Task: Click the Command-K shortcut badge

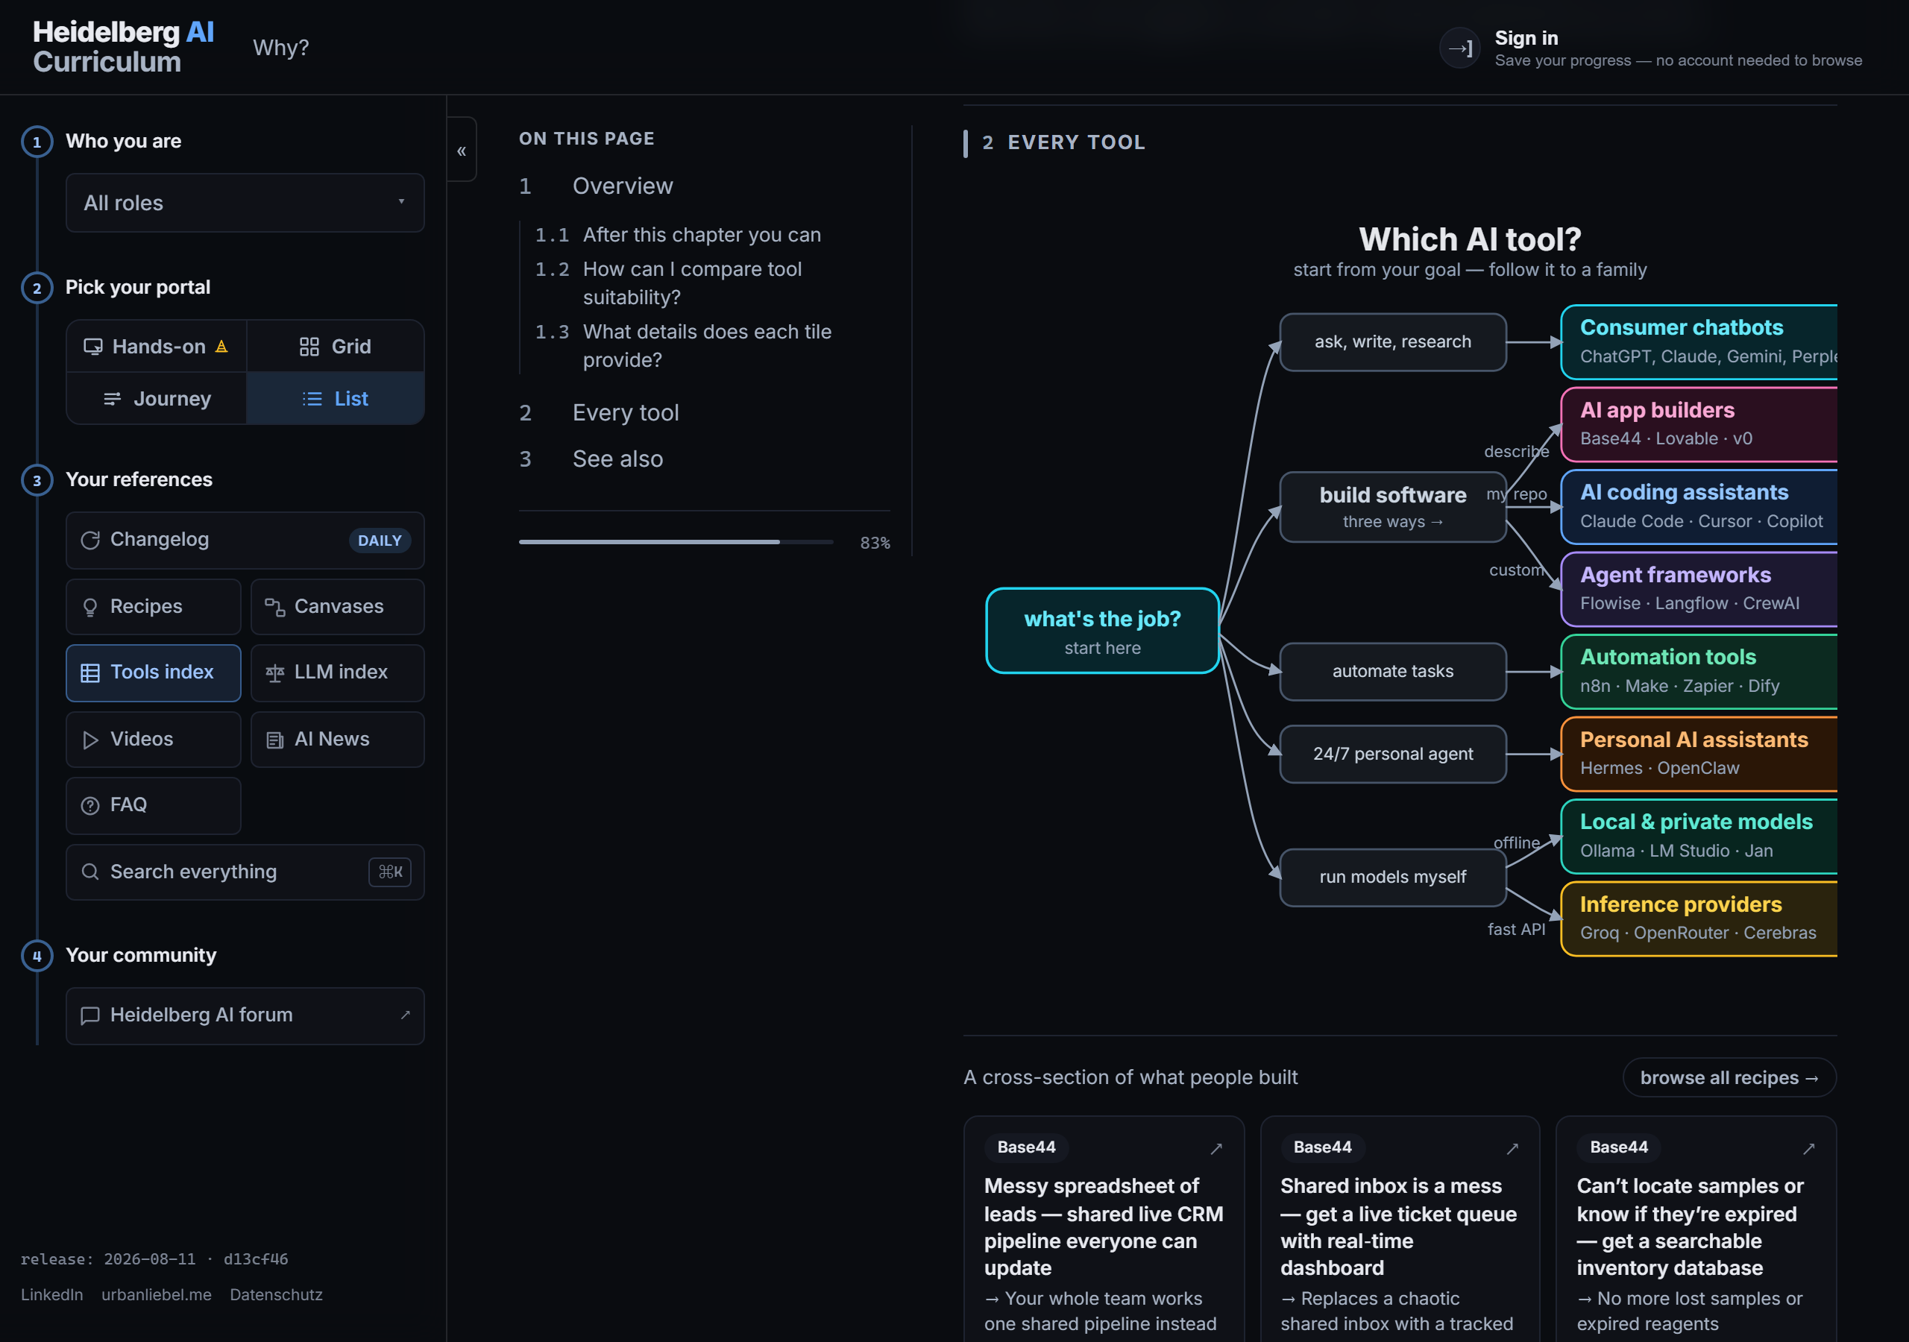Action: point(390,872)
